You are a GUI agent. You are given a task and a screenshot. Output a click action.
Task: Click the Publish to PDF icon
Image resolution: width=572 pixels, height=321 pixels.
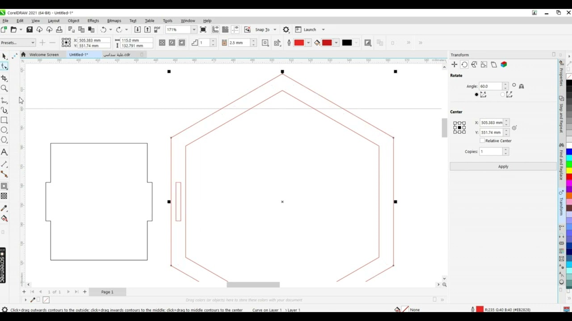point(157,29)
